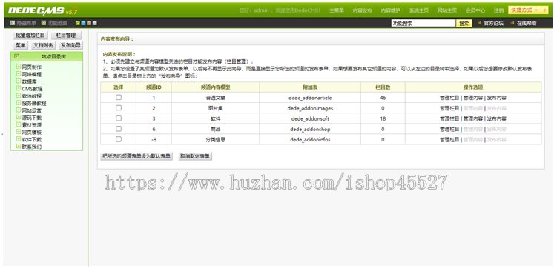Image resolution: width=554 pixels, height=268 pixels.
Task: Click the square icon in 站点目录树 header
Action: click(x=16, y=56)
